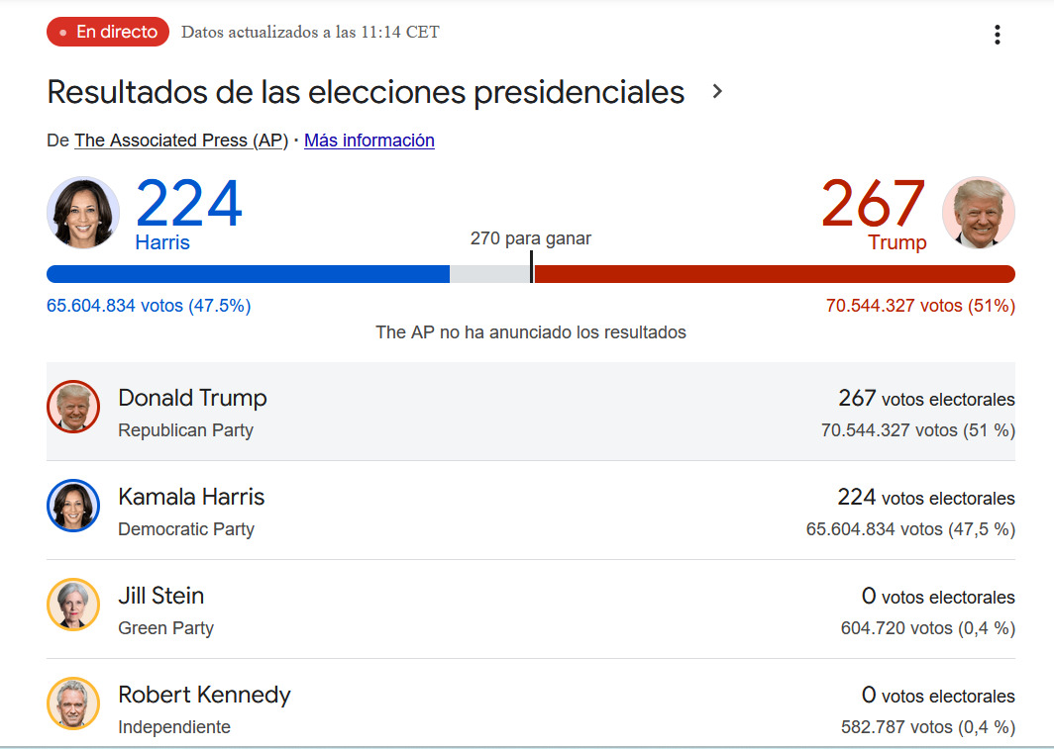Click Jill Stein's avatar in the results list

pos(73,605)
